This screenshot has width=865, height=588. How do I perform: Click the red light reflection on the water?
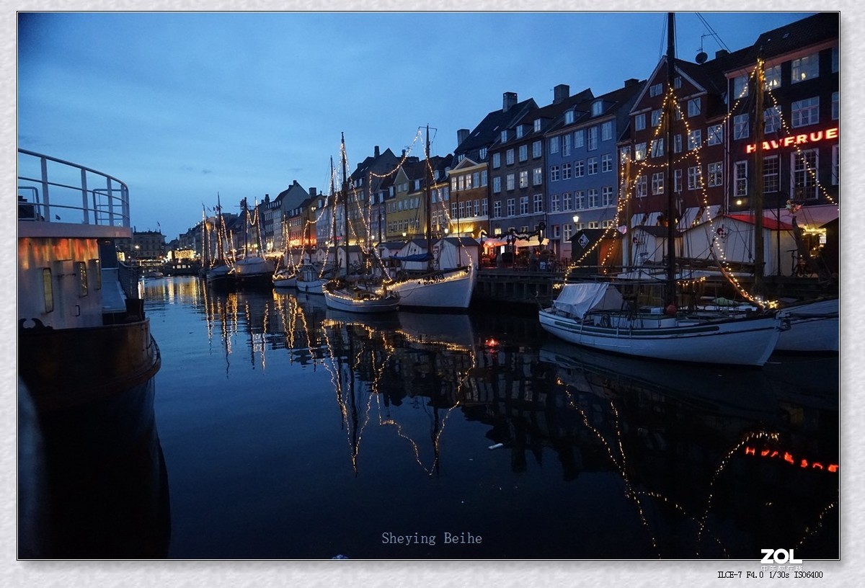pos(492,344)
